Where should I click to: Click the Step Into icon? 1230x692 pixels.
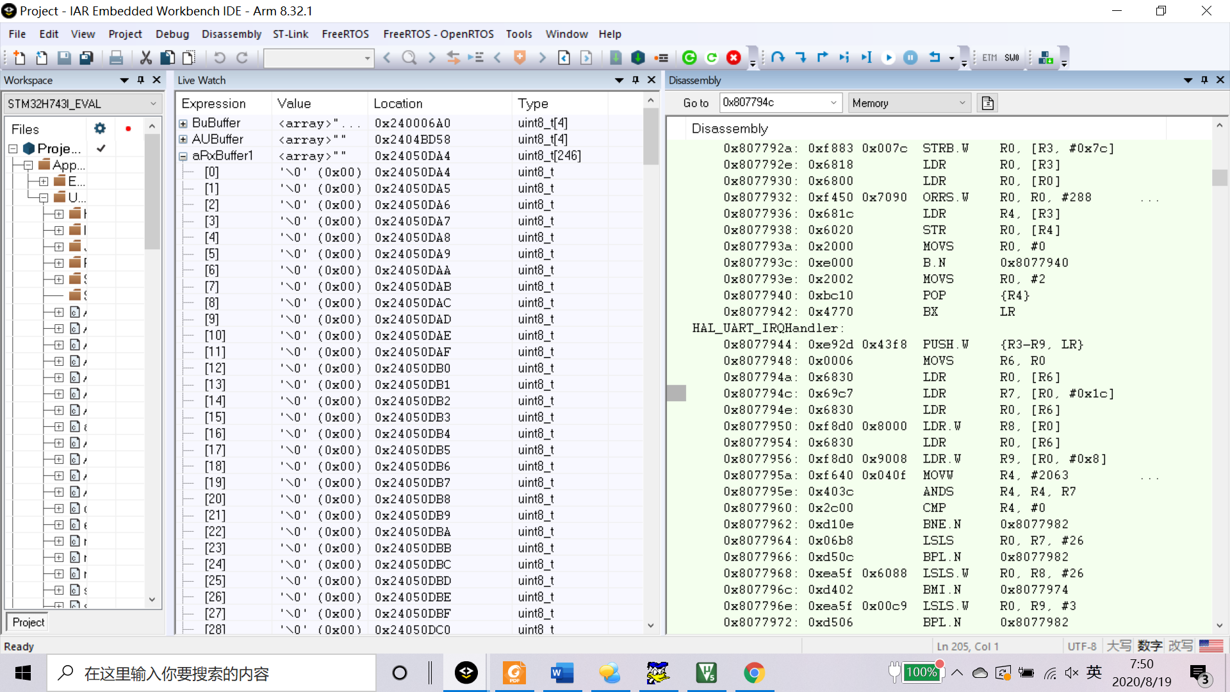(801, 58)
